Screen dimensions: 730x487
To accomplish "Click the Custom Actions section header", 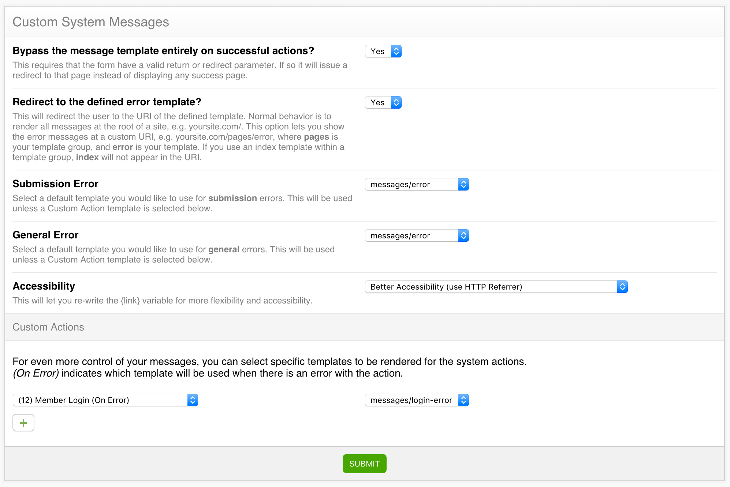I will click(48, 327).
